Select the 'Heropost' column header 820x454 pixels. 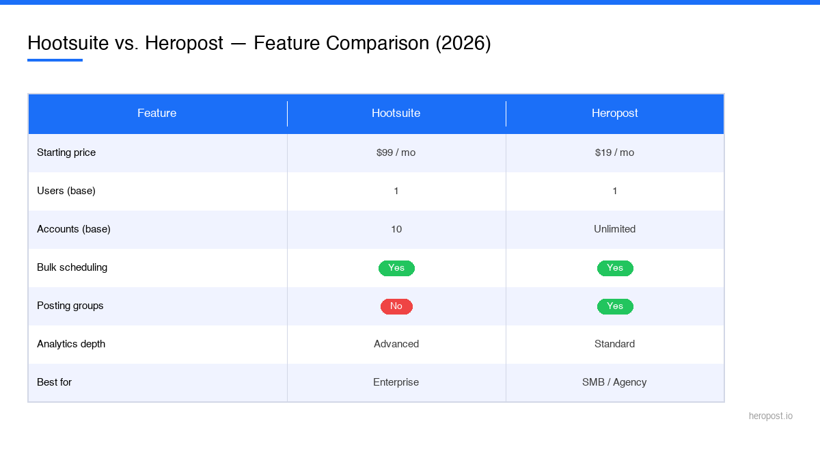[615, 113]
